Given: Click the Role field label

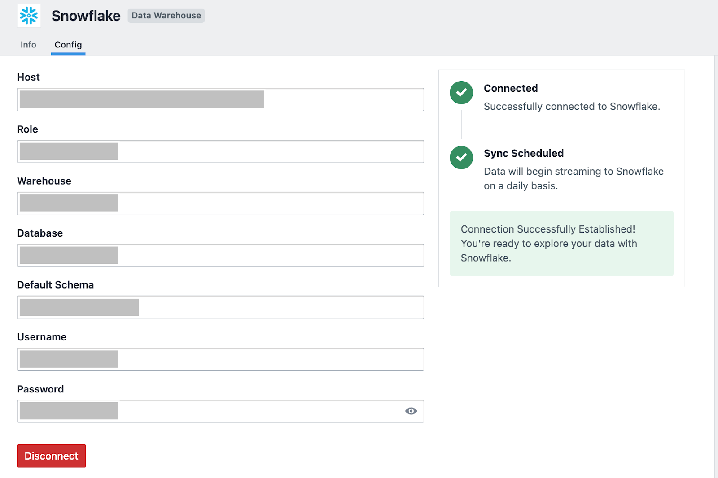Looking at the screenshot, I should (x=27, y=129).
